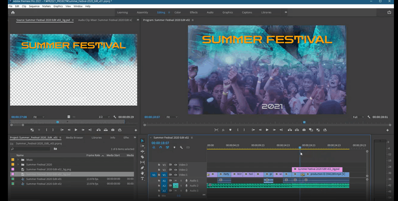
Task: Open timeline display settings wrench
Action: pos(181,148)
